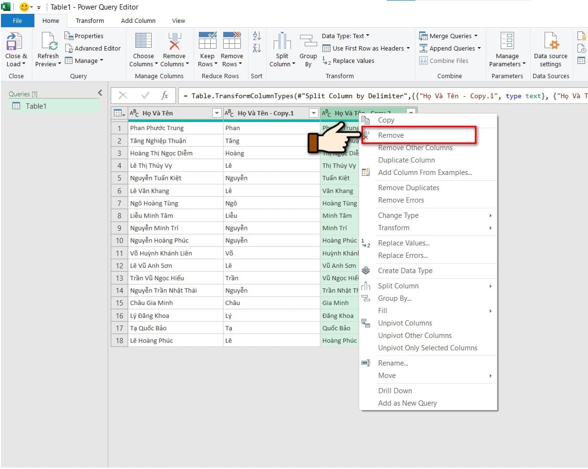588x469 pixels.
Task: Expand the Data Type: Text dropdown
Action: click(x=346, y=36)
